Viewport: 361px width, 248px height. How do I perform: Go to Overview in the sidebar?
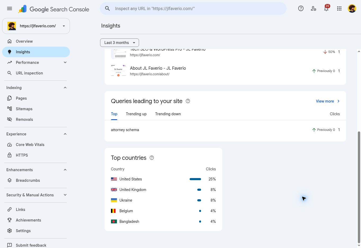click(36, 41)
